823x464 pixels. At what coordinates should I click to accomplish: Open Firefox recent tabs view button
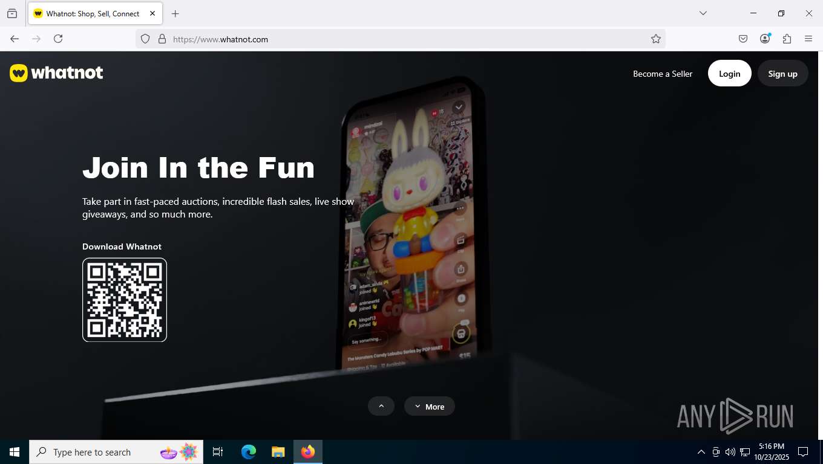[x=12, y=13]
